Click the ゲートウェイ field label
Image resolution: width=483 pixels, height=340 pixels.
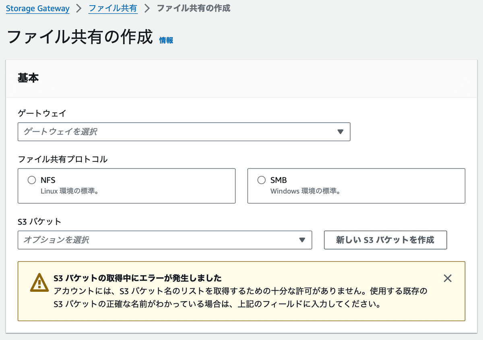tap(42, 114)
